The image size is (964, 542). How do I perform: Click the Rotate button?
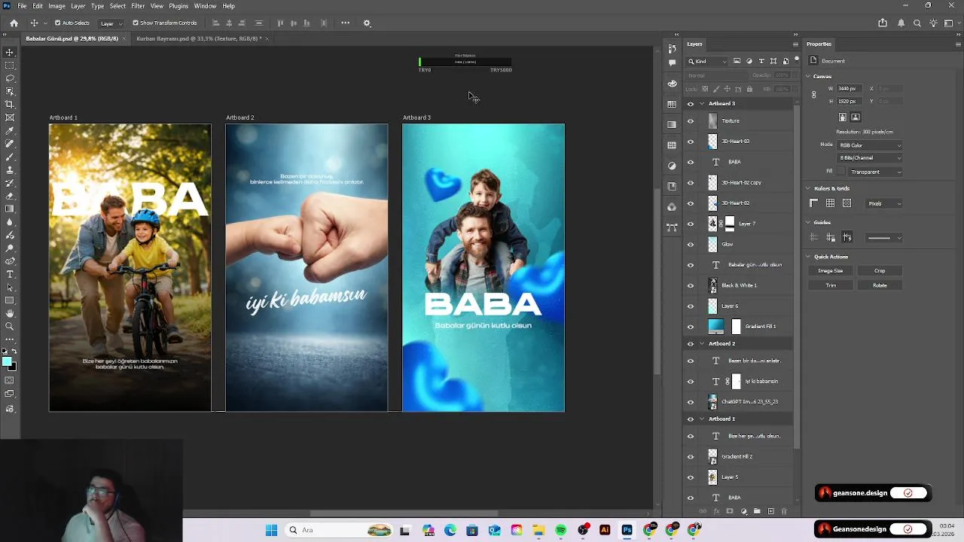click(x=880, y=285)
